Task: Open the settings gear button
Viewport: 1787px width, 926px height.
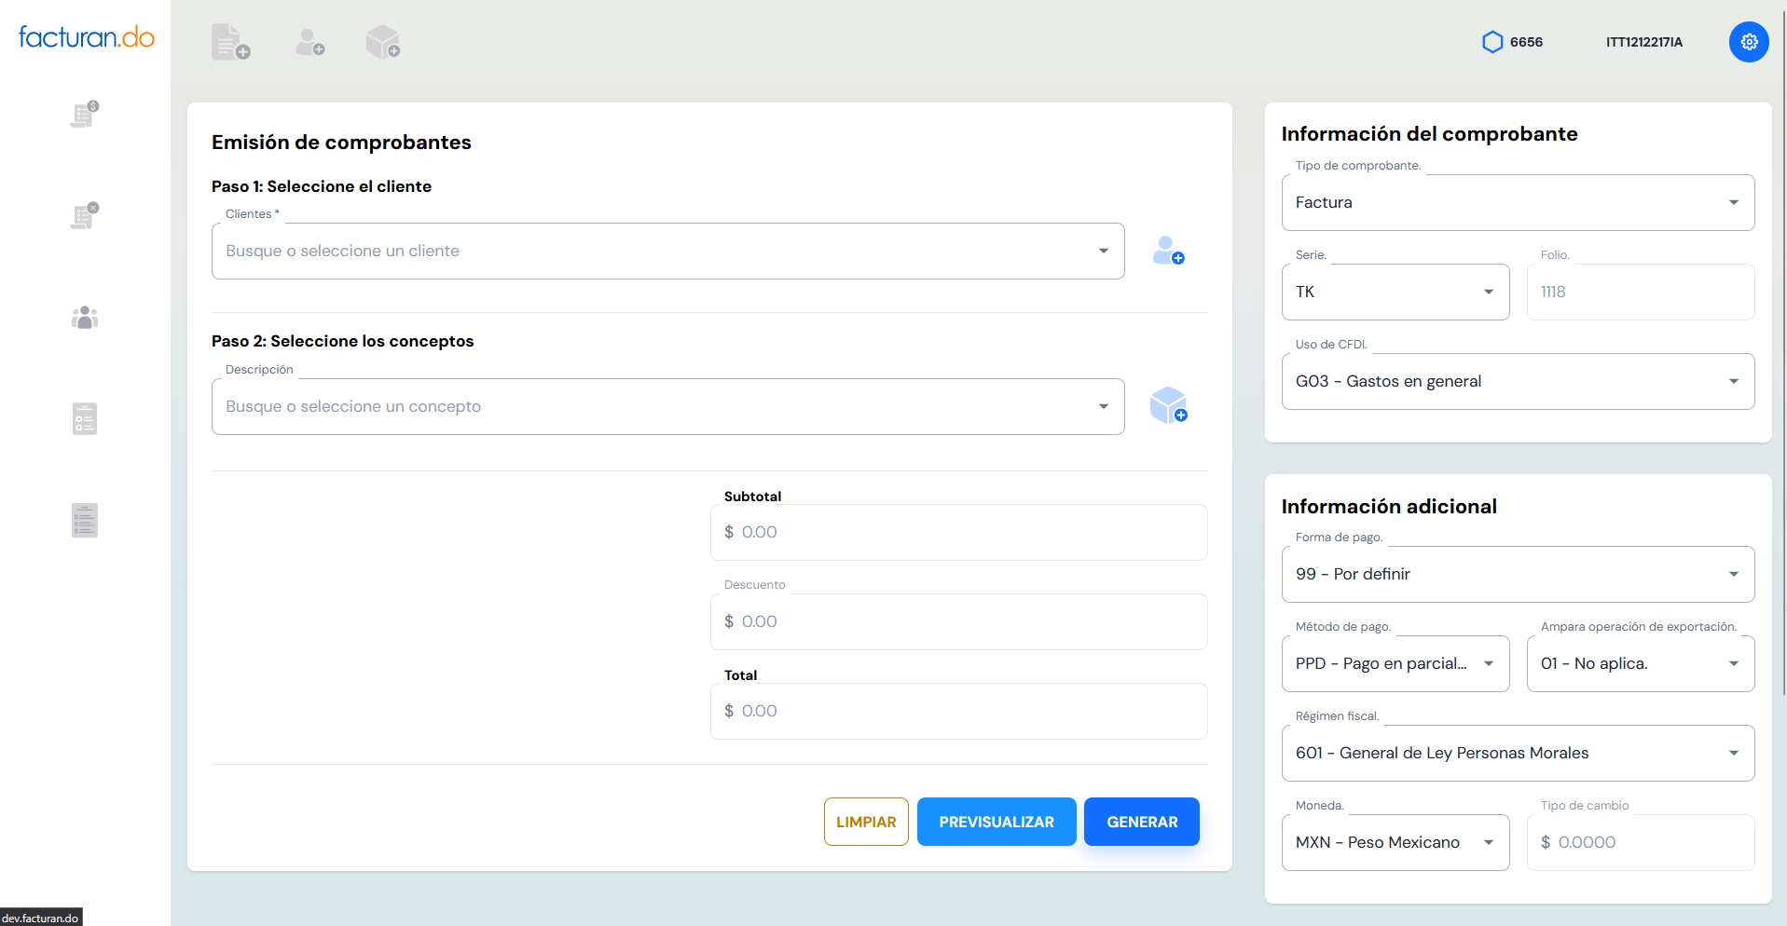Action: [x=1748, y=42]
